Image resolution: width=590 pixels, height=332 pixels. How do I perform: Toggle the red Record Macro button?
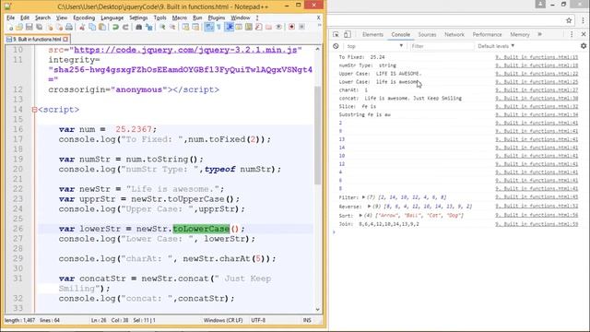click(291, 27)
